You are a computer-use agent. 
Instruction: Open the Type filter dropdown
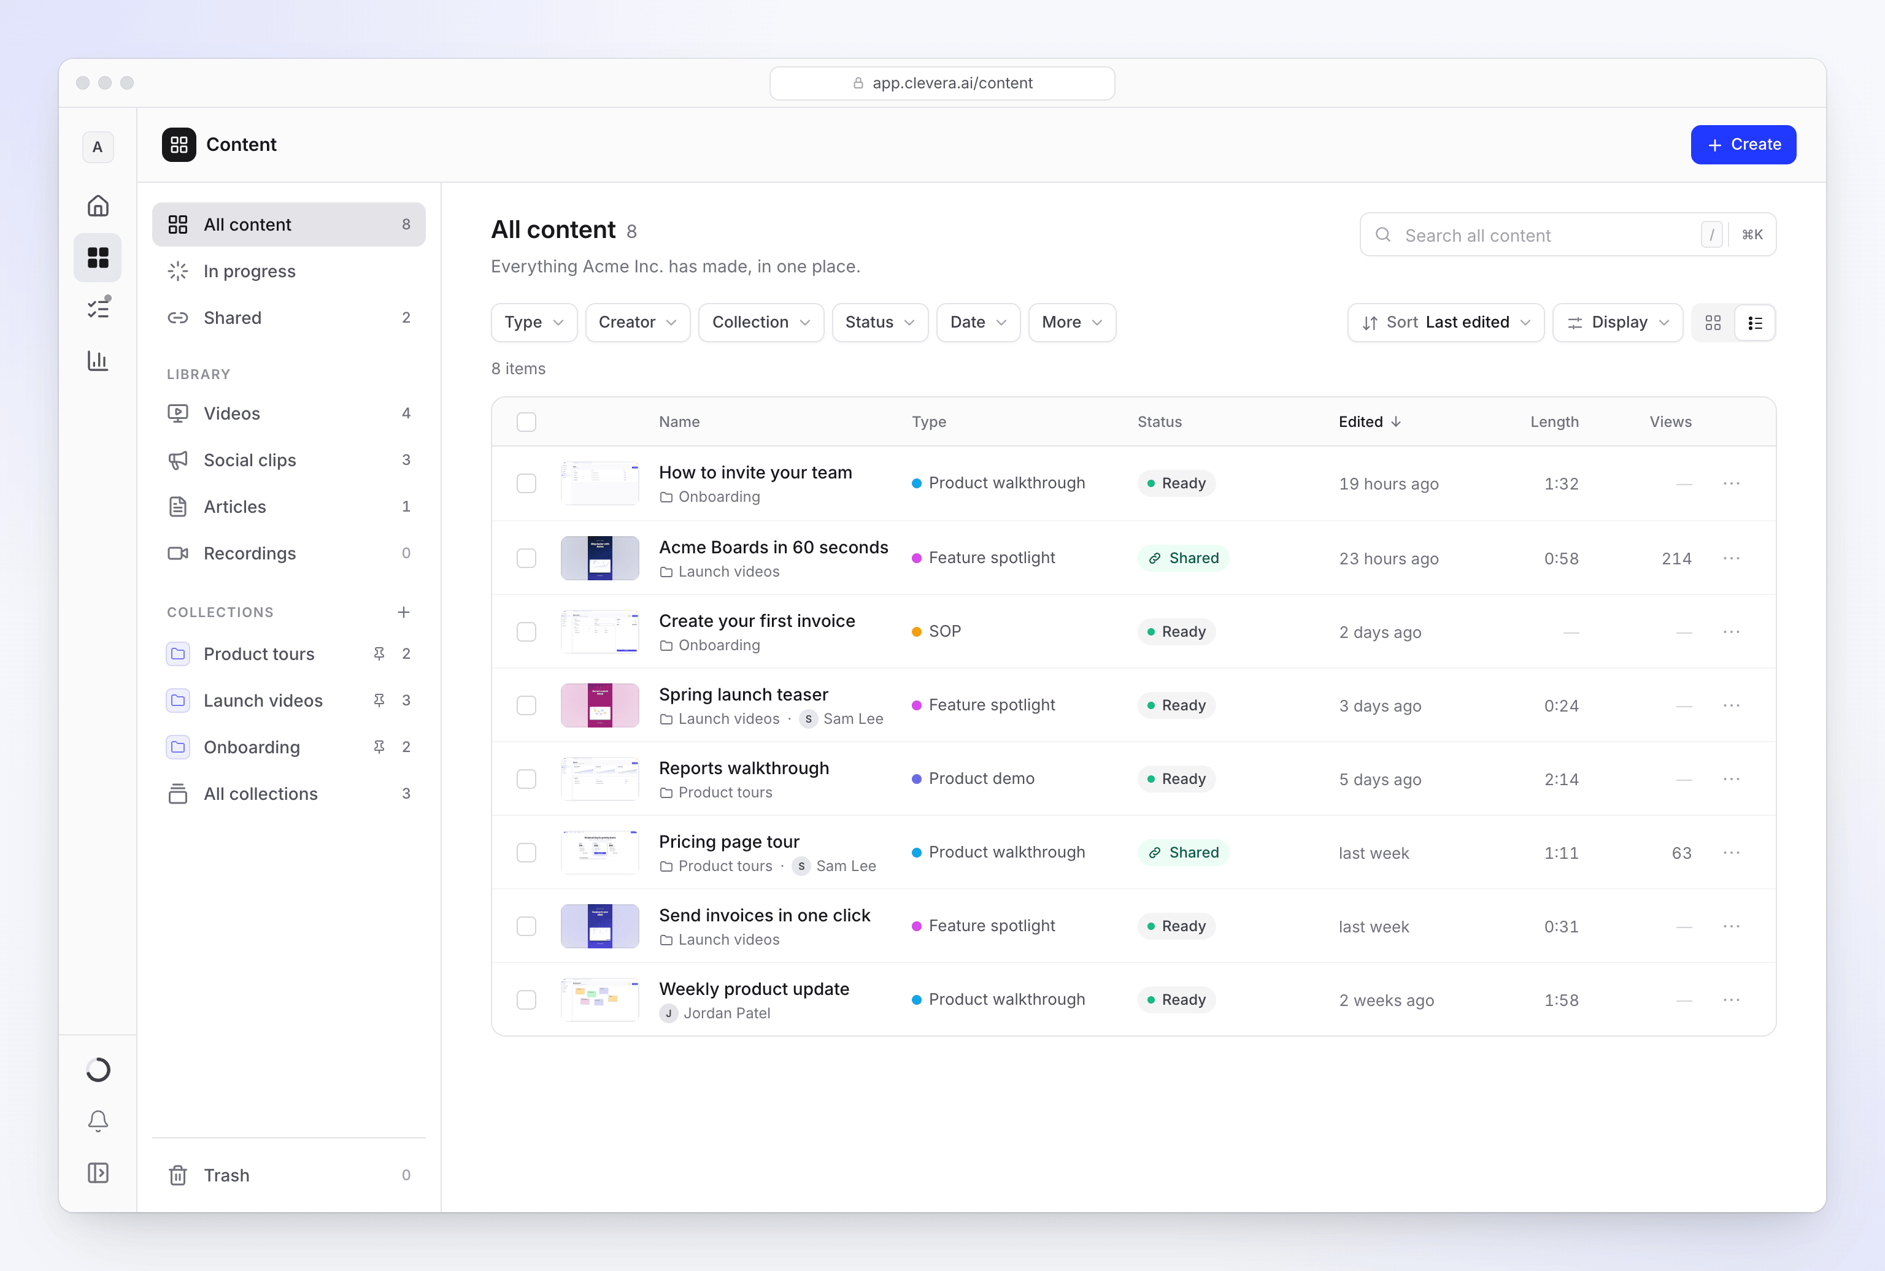[533, 323]
